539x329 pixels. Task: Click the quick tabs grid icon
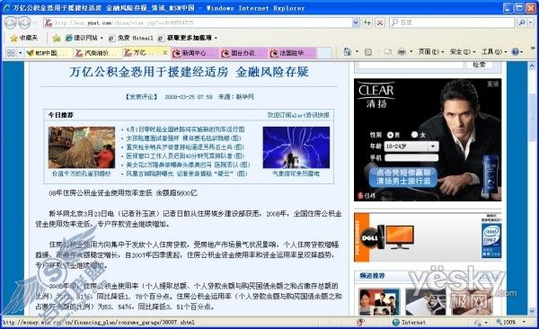click(x=11, y=53)
